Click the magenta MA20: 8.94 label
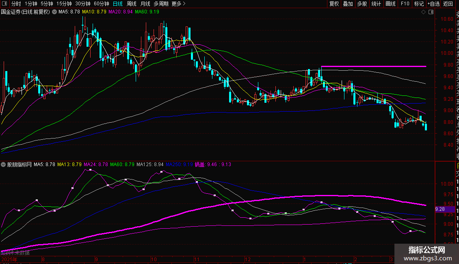The image size is (459, 264). coord(120,12)
